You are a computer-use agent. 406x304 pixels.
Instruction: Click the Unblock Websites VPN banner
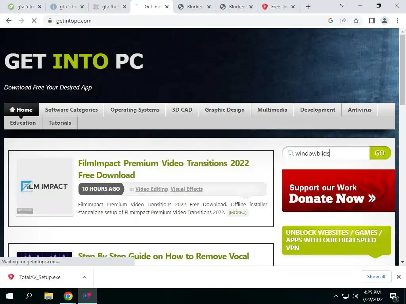tap(336, 240)
